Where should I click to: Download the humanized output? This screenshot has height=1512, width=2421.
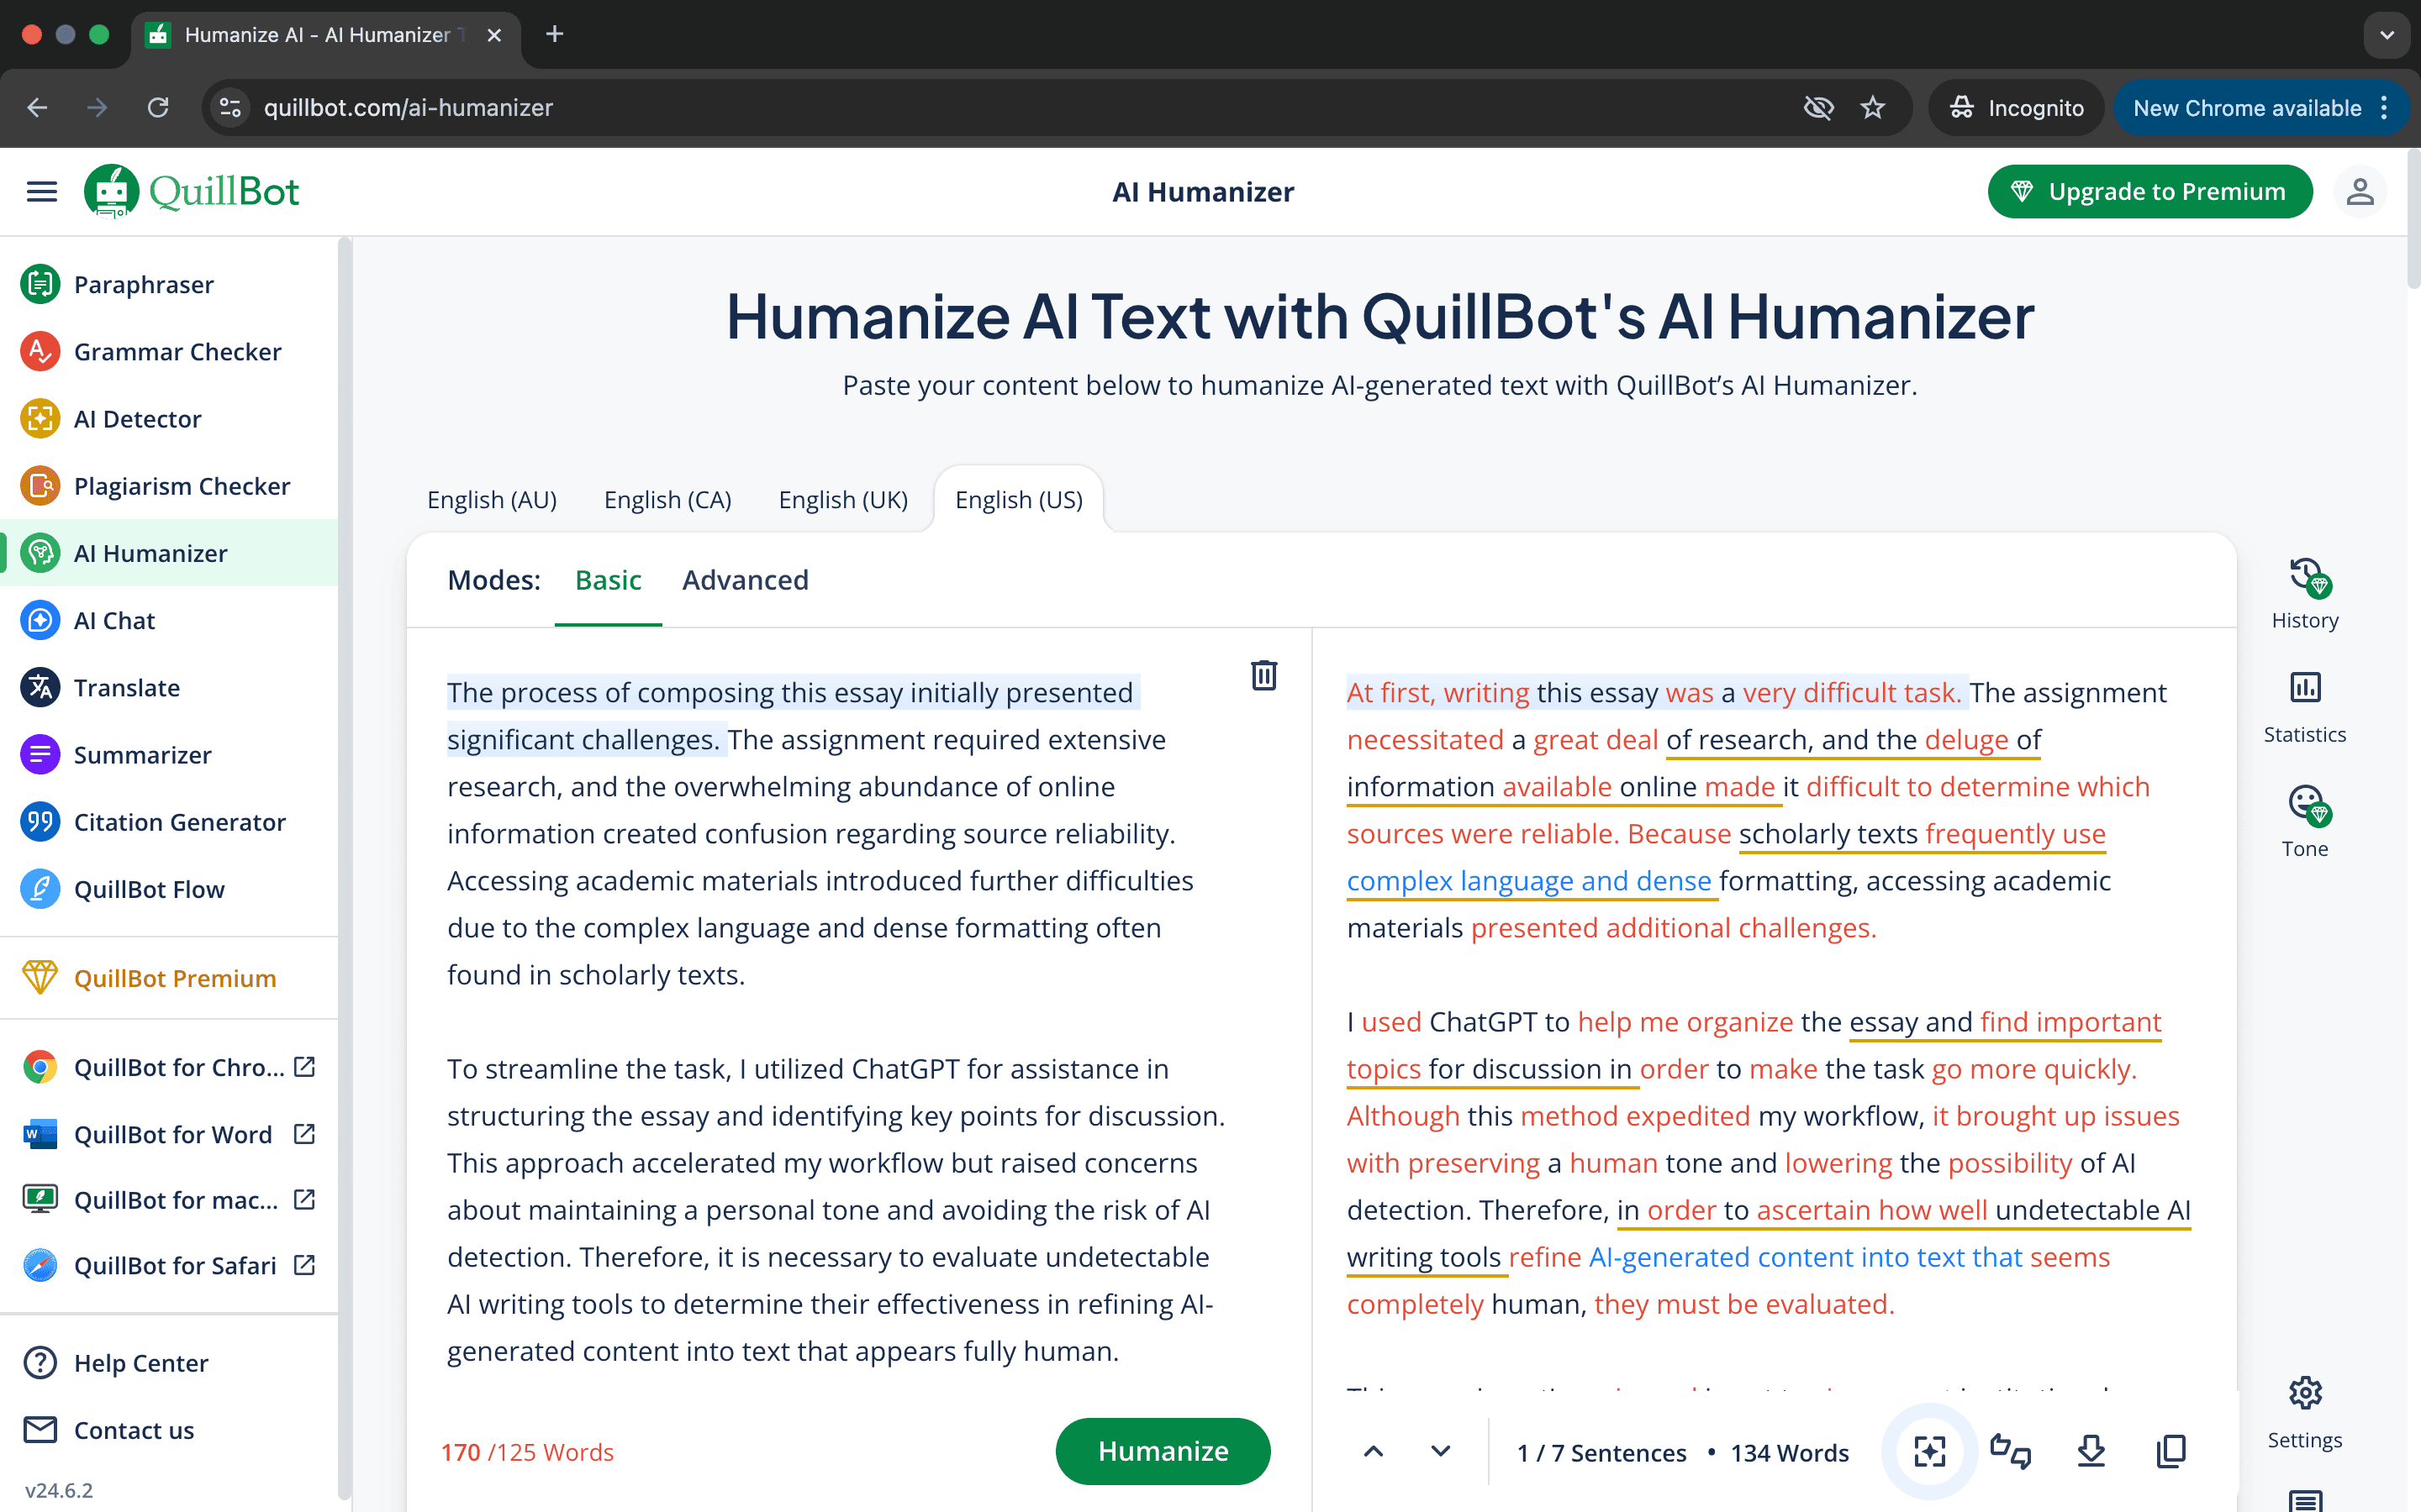tap(2091, 1451)
